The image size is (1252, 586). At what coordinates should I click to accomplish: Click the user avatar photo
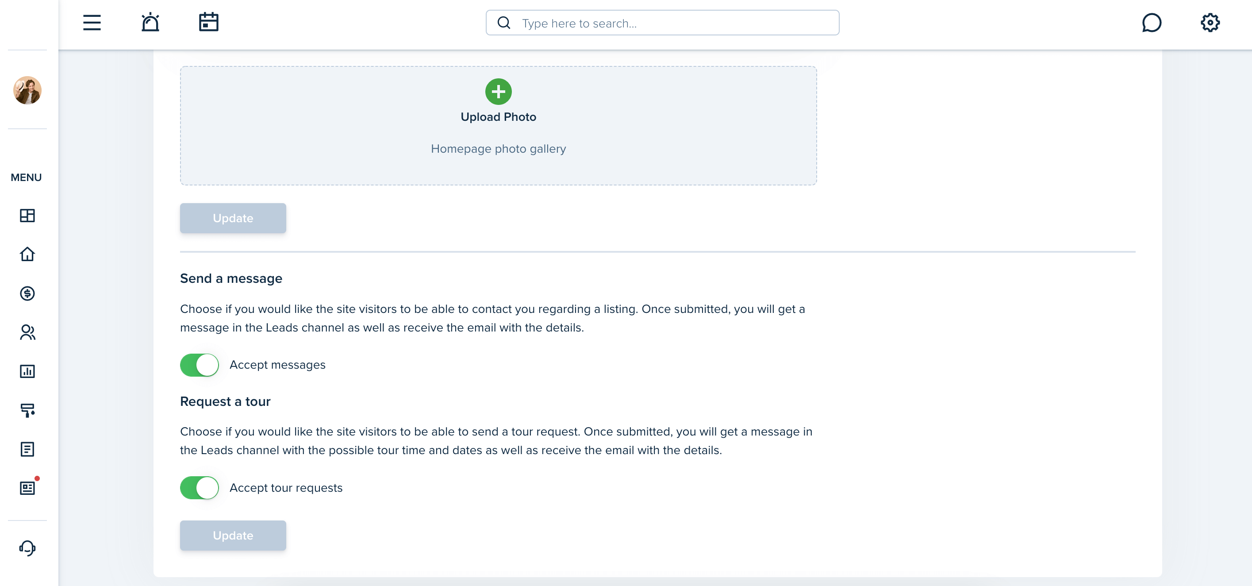click(27, 90)
